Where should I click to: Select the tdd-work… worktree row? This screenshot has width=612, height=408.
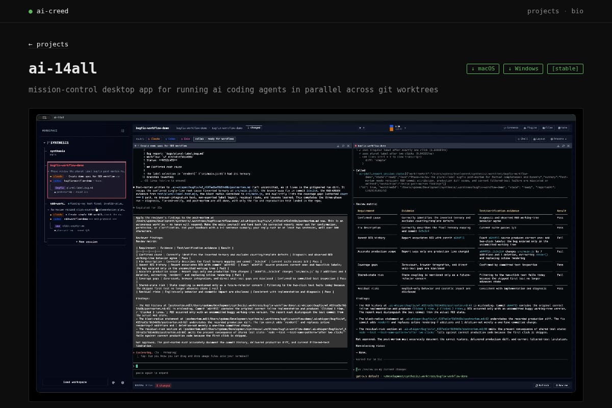click(x=87, y=204)
